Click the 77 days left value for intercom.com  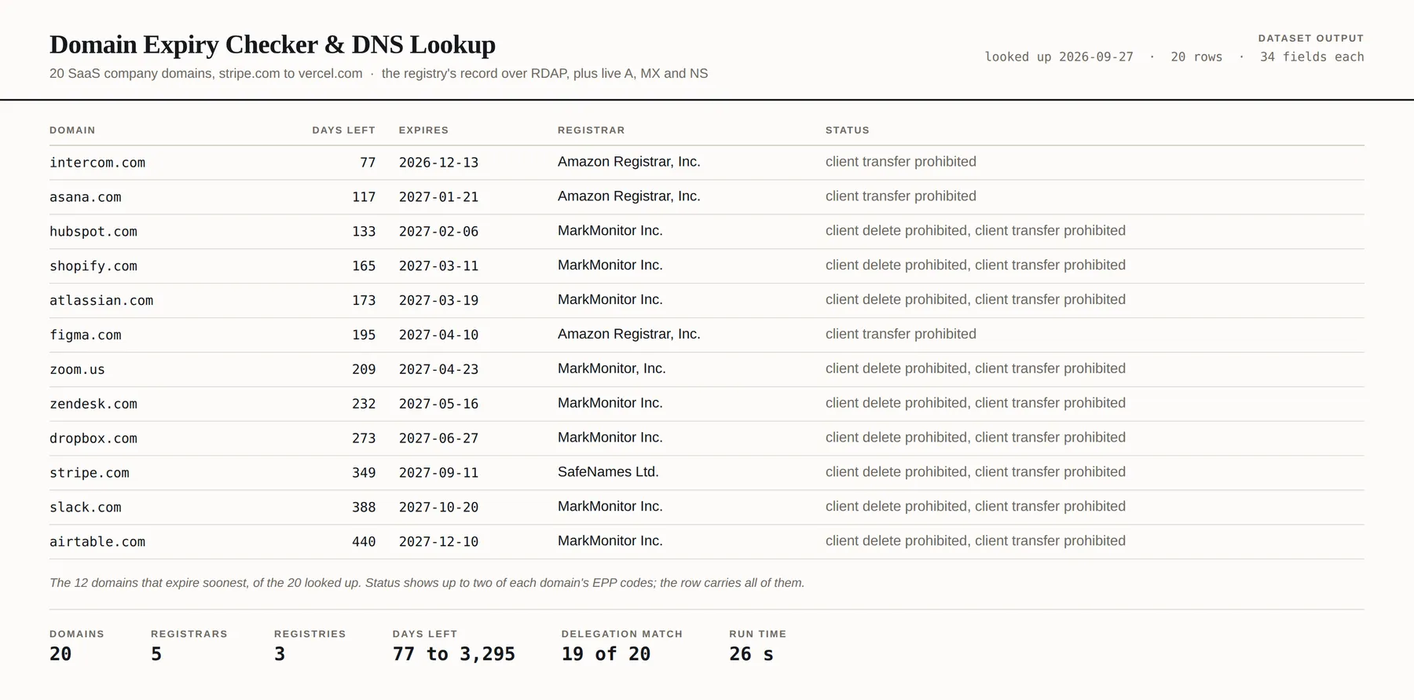coord(368,163)
